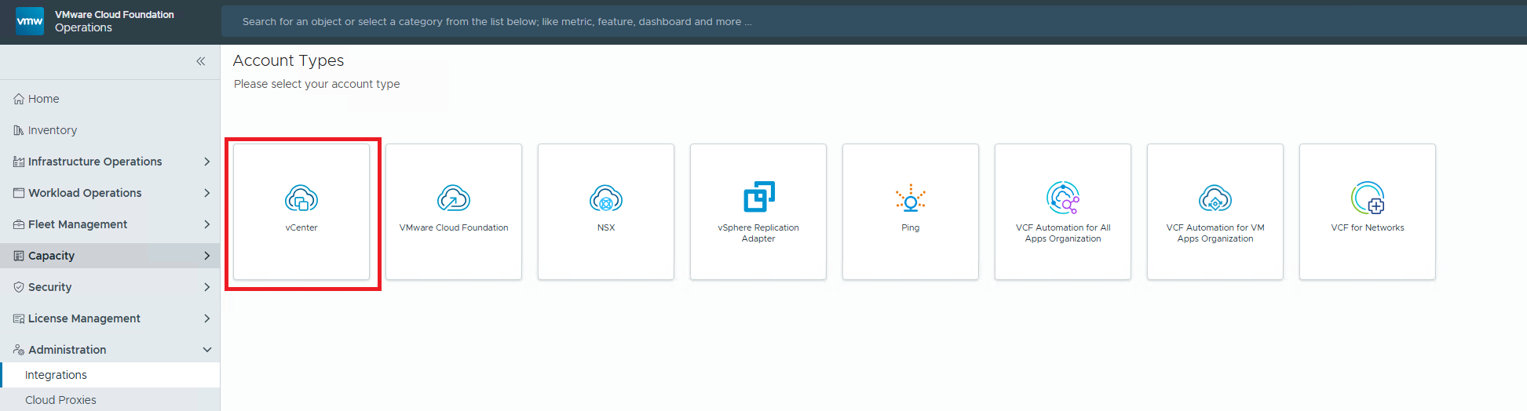The width and height of the screenshot is (1527, 411).
Task: Choose VCF Automation for VM Apps icon
Action: (x=1215, y=198)
